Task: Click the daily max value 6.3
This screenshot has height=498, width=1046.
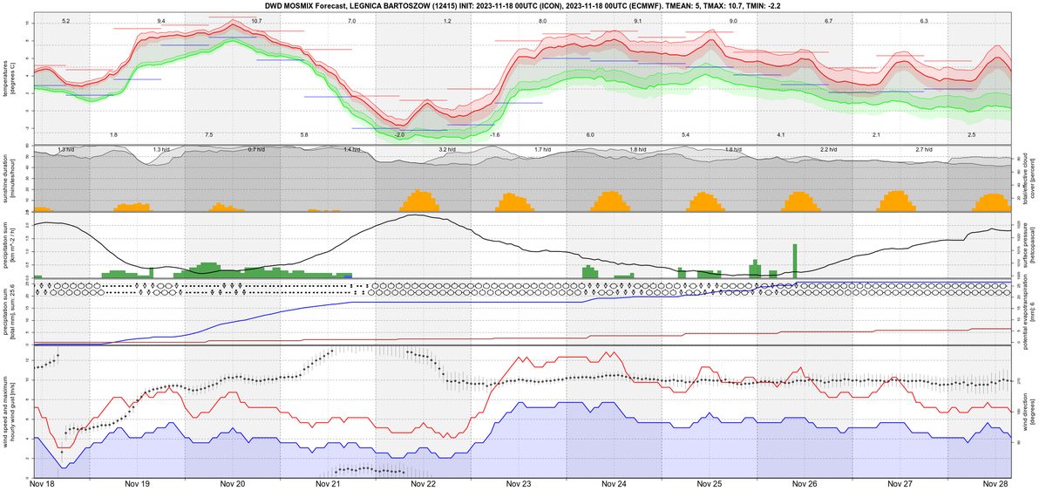Action: pos(924,20)
